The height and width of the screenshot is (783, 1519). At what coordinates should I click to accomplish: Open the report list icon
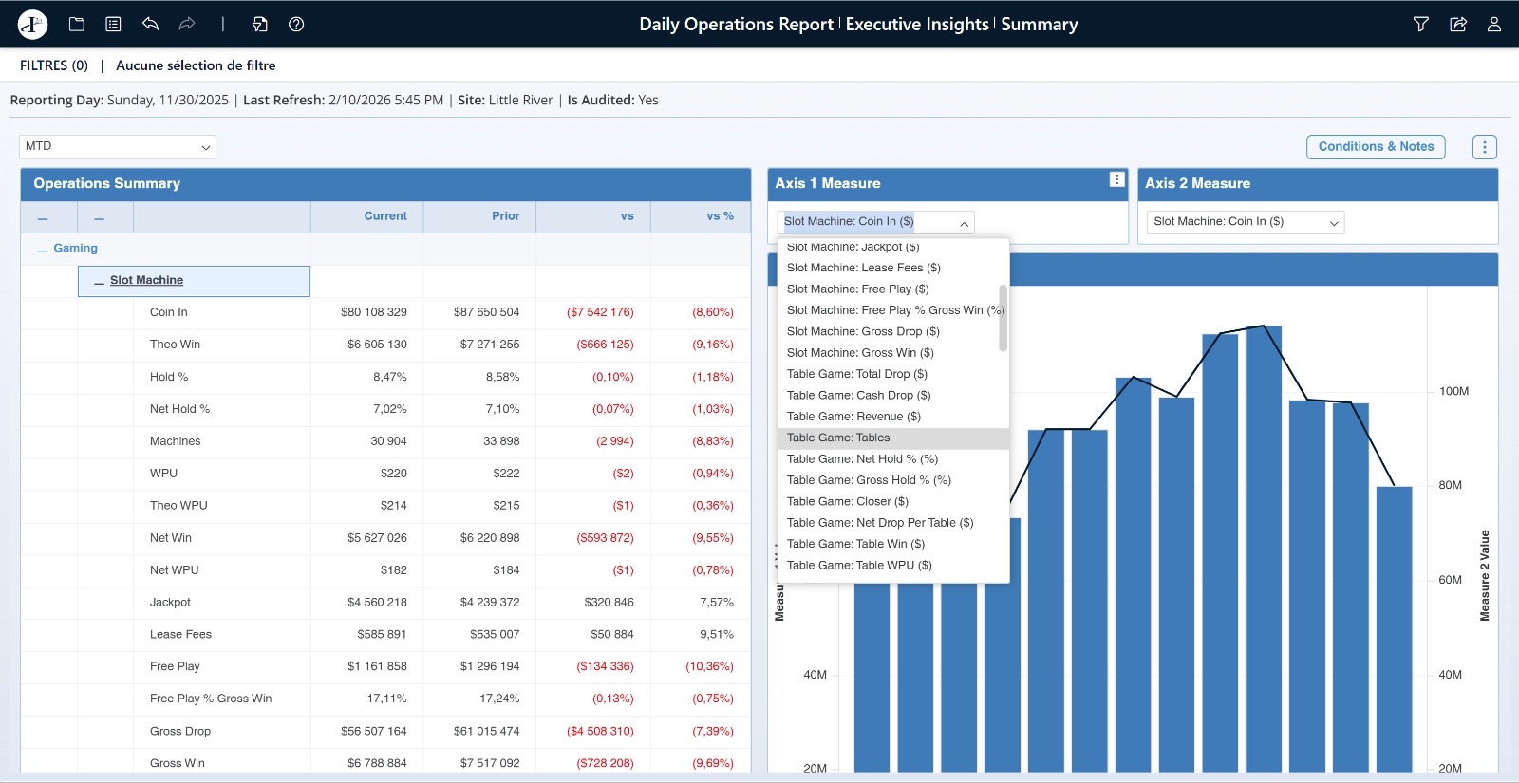click(113, 24)
